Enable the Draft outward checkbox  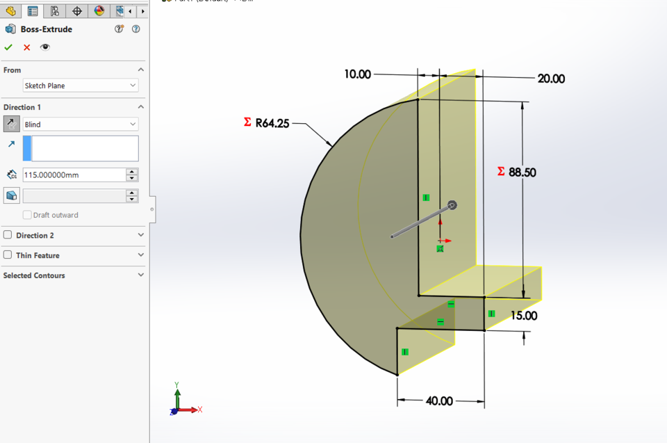click(27, 214)
